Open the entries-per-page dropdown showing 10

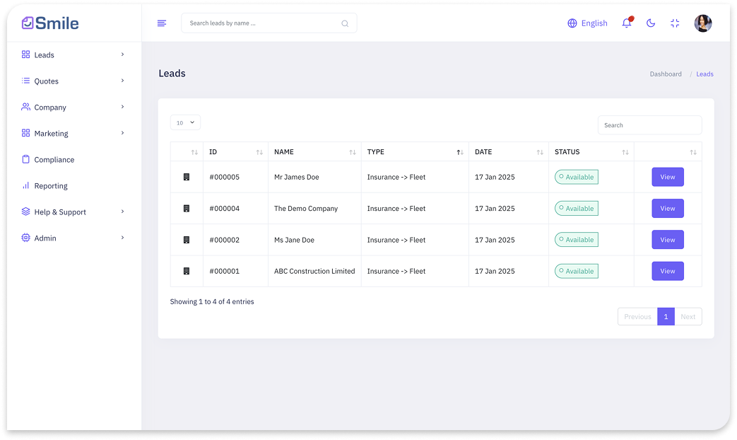pos(185,122)
